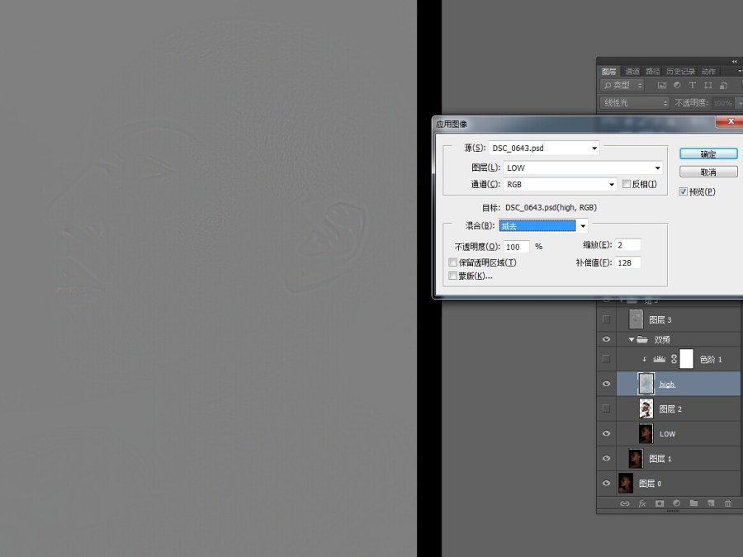
Task: Uncheck the 预览(P) preview checkbox
Action: pos(684,191)
